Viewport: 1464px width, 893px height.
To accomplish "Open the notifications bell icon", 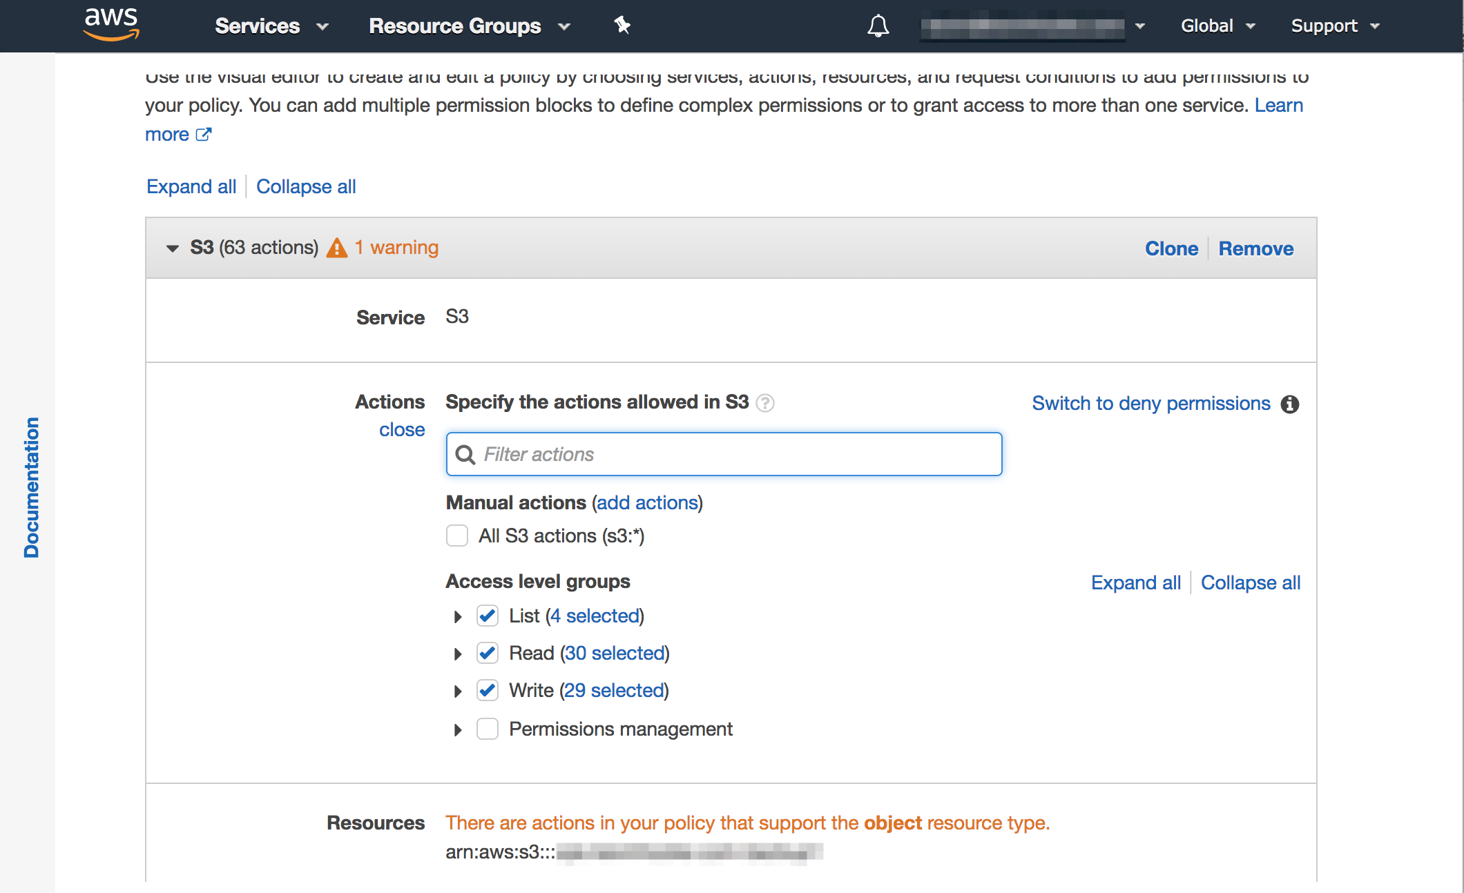I will [878, 25].
